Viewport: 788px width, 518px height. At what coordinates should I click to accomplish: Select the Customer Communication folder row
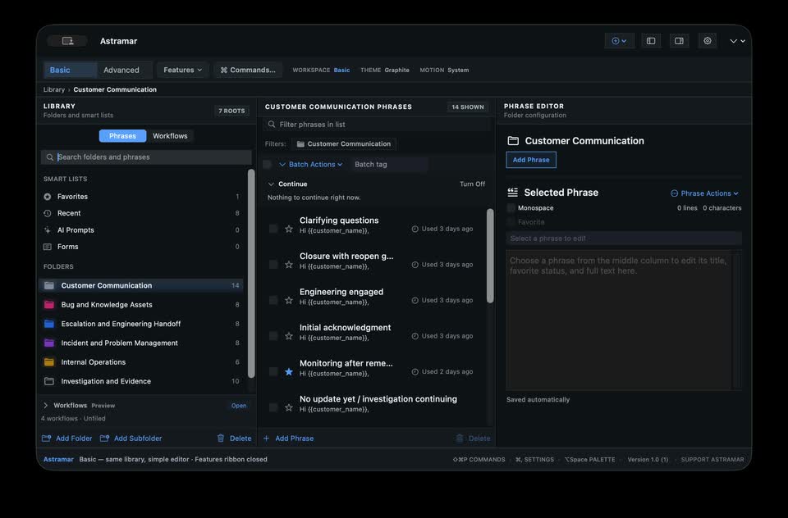point(141,285)
